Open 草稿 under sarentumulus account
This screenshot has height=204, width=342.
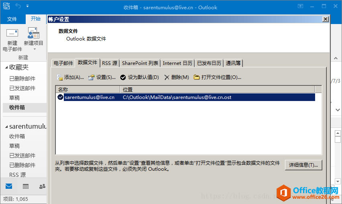click(14, 146)
